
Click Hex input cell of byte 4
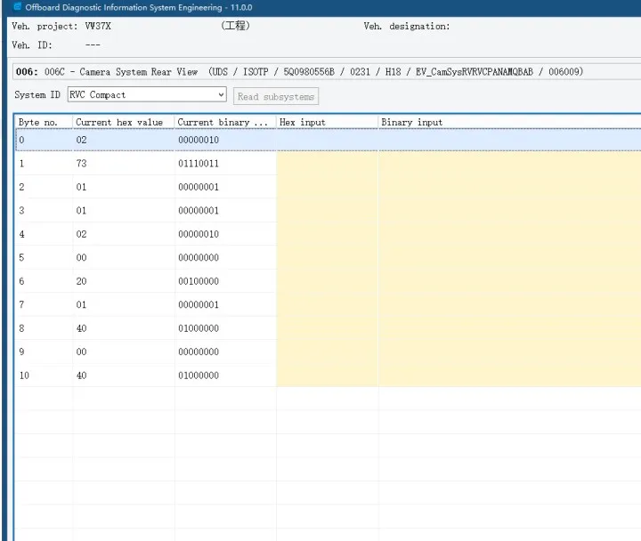(327, 234)
